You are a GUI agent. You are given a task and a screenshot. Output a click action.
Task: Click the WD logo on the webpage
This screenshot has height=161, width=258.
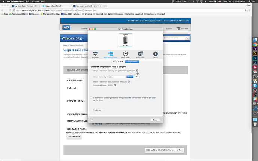click(x=66, y=27)
